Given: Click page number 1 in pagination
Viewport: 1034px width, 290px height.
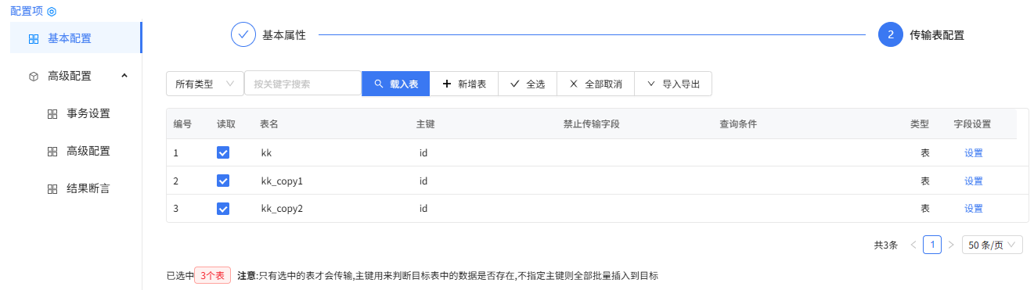Looking at the screenshot, I should pos(932,245).
